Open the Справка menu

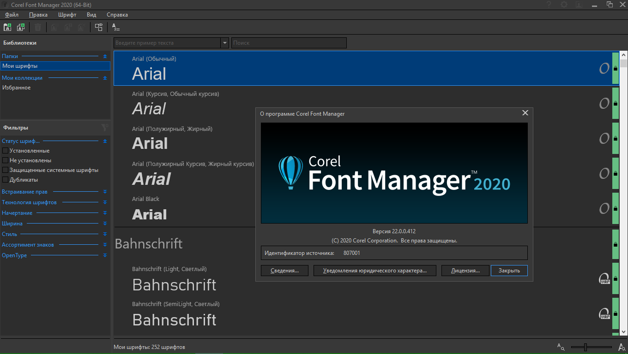(117, 15)
